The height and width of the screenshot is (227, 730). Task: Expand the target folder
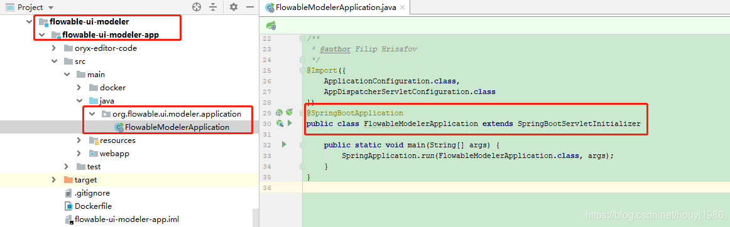[54, 179]
